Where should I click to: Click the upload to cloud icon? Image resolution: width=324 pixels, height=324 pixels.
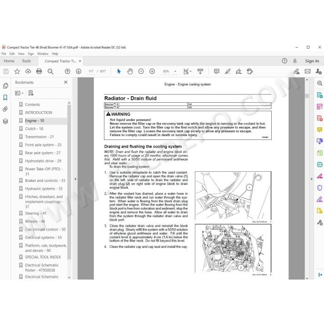(x=28, y=71)
